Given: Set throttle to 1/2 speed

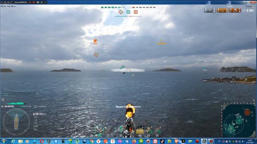Looking at the screenshot, I should click(x=36, y=120).
